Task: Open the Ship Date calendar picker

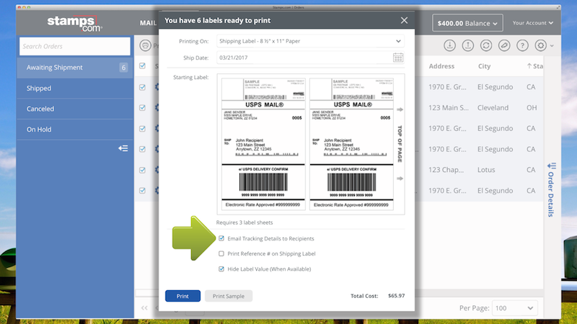Action: (398, 58)
